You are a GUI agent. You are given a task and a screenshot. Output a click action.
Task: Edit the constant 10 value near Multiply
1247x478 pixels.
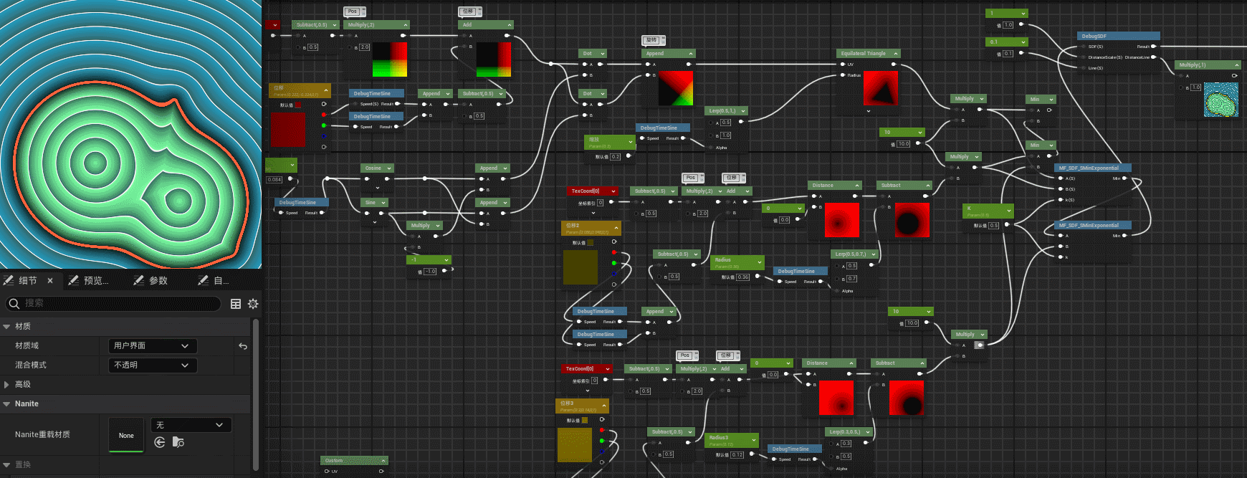[x=904, y=143]
